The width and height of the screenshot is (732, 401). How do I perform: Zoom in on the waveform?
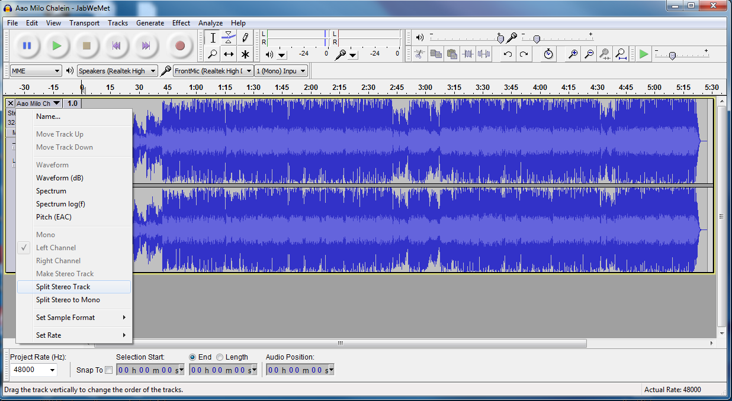point(572,54)
